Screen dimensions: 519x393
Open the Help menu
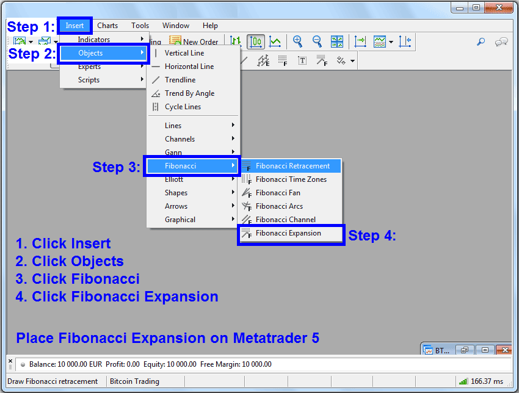click(210, 26)
